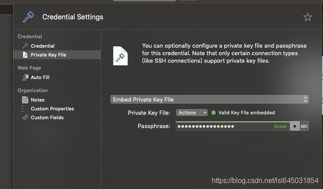Select Private Key File sidebar item

pyautogui.click(x=48, y=55)
